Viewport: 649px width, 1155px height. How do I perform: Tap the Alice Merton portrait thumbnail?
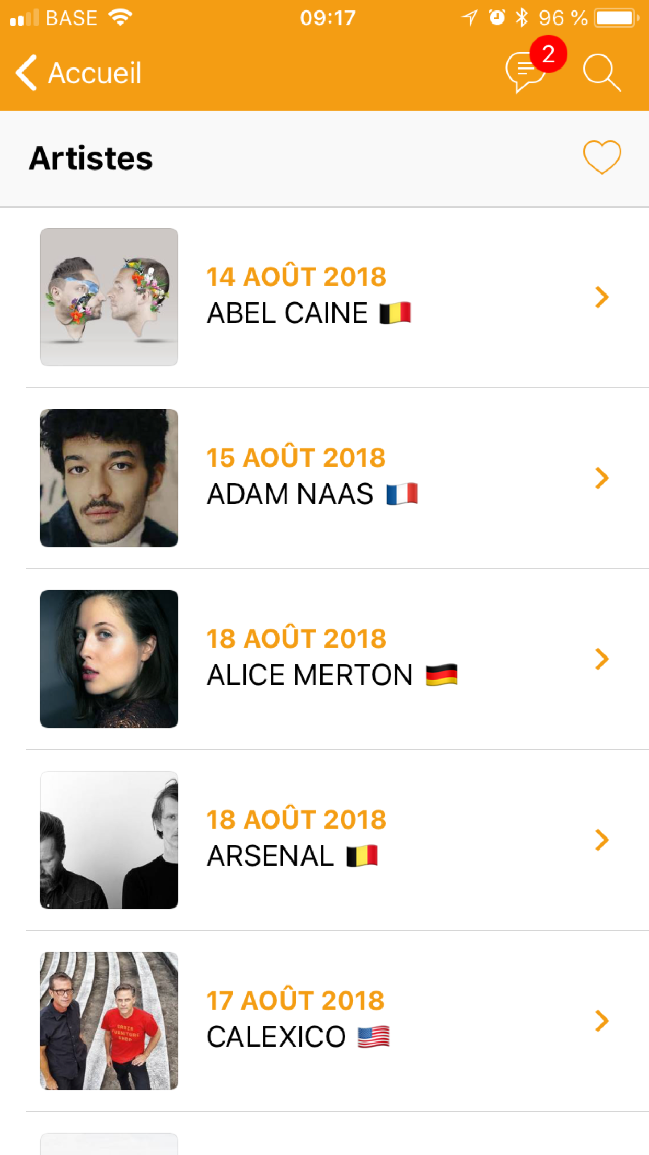click(109, 659)
